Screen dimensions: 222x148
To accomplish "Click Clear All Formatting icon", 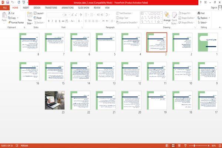I will 81,15.
